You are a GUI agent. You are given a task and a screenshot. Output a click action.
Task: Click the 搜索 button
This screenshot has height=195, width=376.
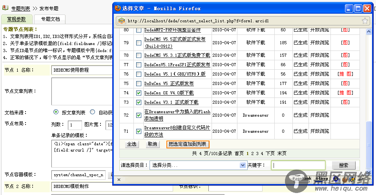point(343,165)
